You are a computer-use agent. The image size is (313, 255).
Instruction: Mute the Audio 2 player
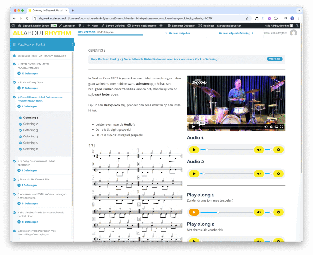[x=259, y=174]
